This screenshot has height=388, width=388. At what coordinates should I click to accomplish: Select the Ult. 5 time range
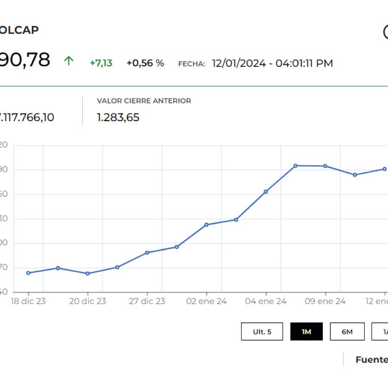coord(262,332)
